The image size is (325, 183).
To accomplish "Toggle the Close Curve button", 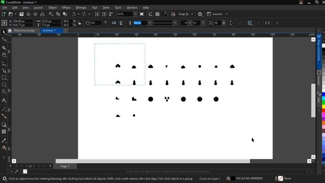I will coord(232,23).
